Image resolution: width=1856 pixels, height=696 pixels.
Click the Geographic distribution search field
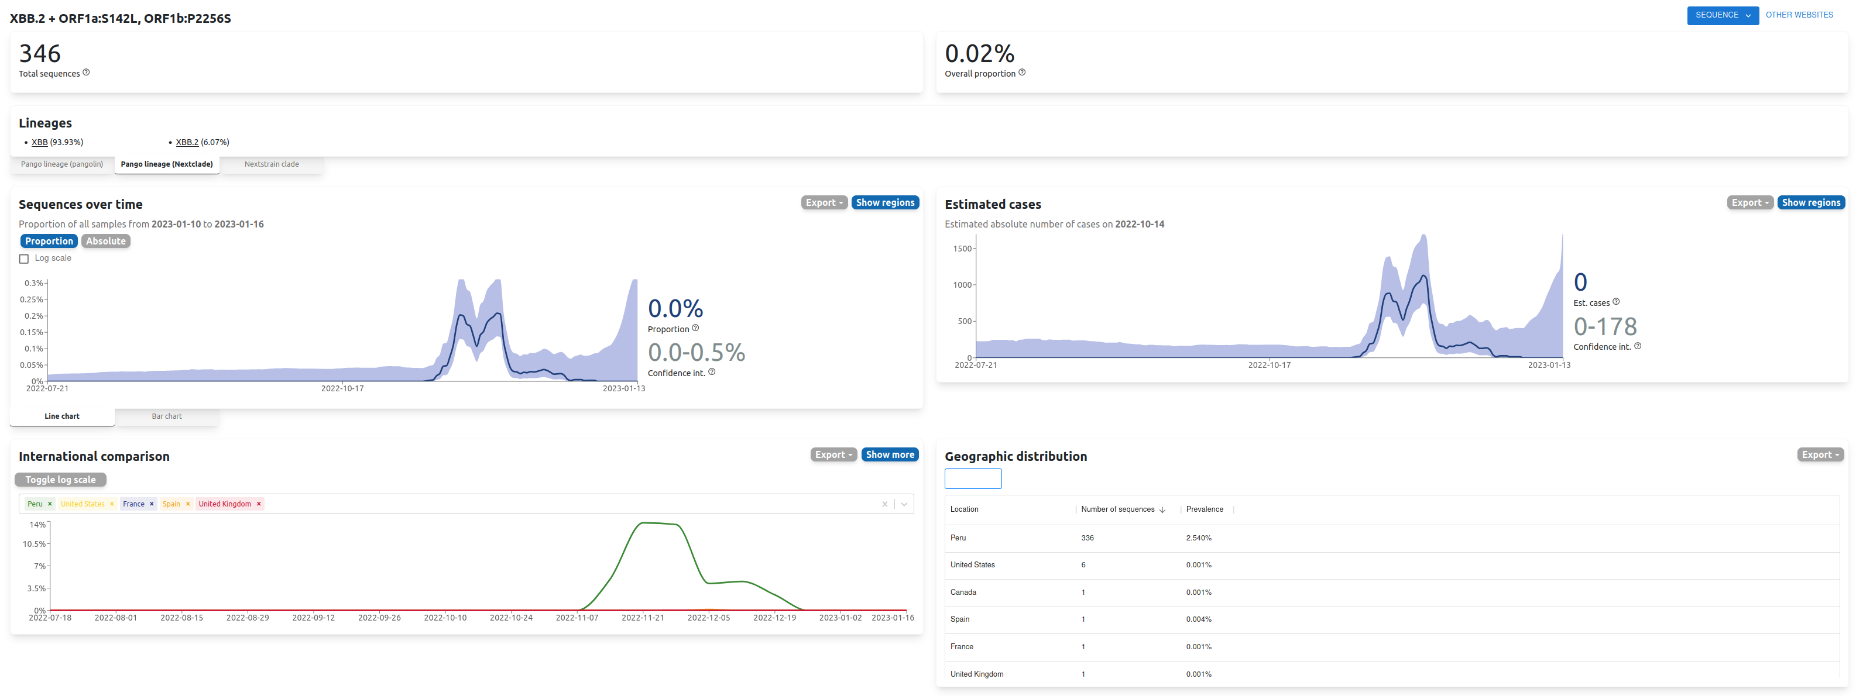pyautogui.click(x=973, y=478)
